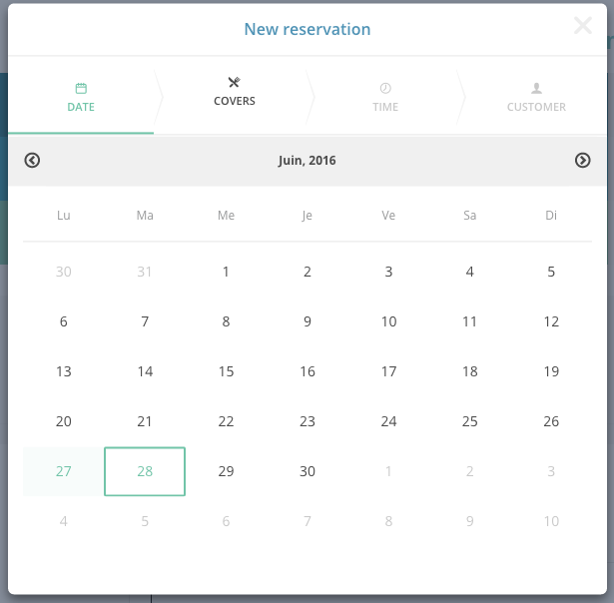Viewport: 614px width, 603px height.
Task: Go to previous month arrow
Action: (x=32, y=160)
